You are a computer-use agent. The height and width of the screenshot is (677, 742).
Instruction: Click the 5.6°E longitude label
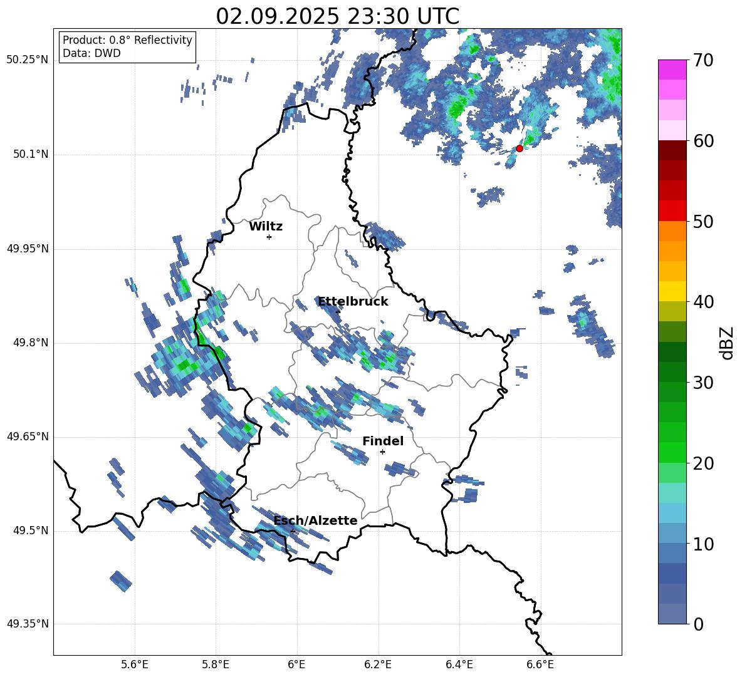(x=135, y=665)
